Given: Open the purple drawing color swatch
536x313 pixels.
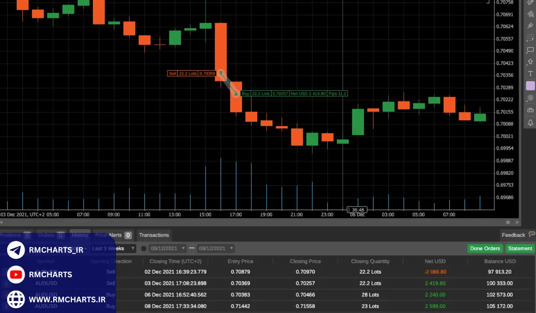Looking at the screenshot, I should [530, 86].
